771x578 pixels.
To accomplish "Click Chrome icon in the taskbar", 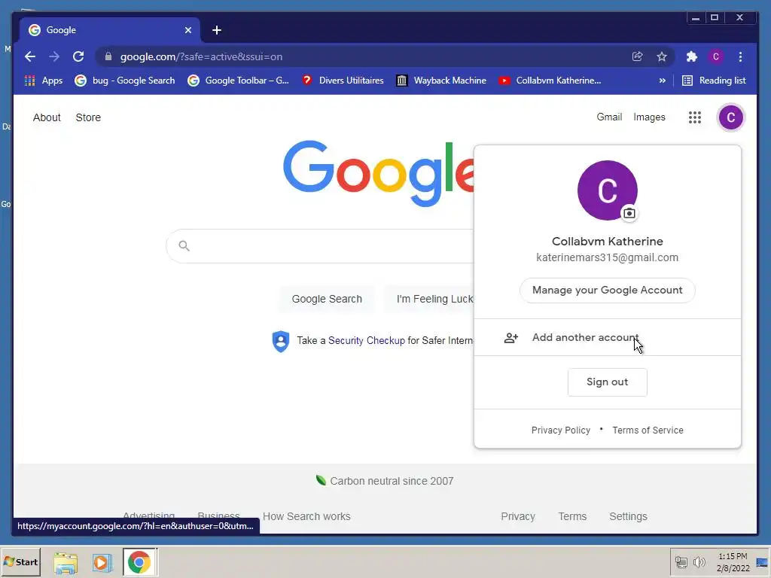I will coord(139,562).
